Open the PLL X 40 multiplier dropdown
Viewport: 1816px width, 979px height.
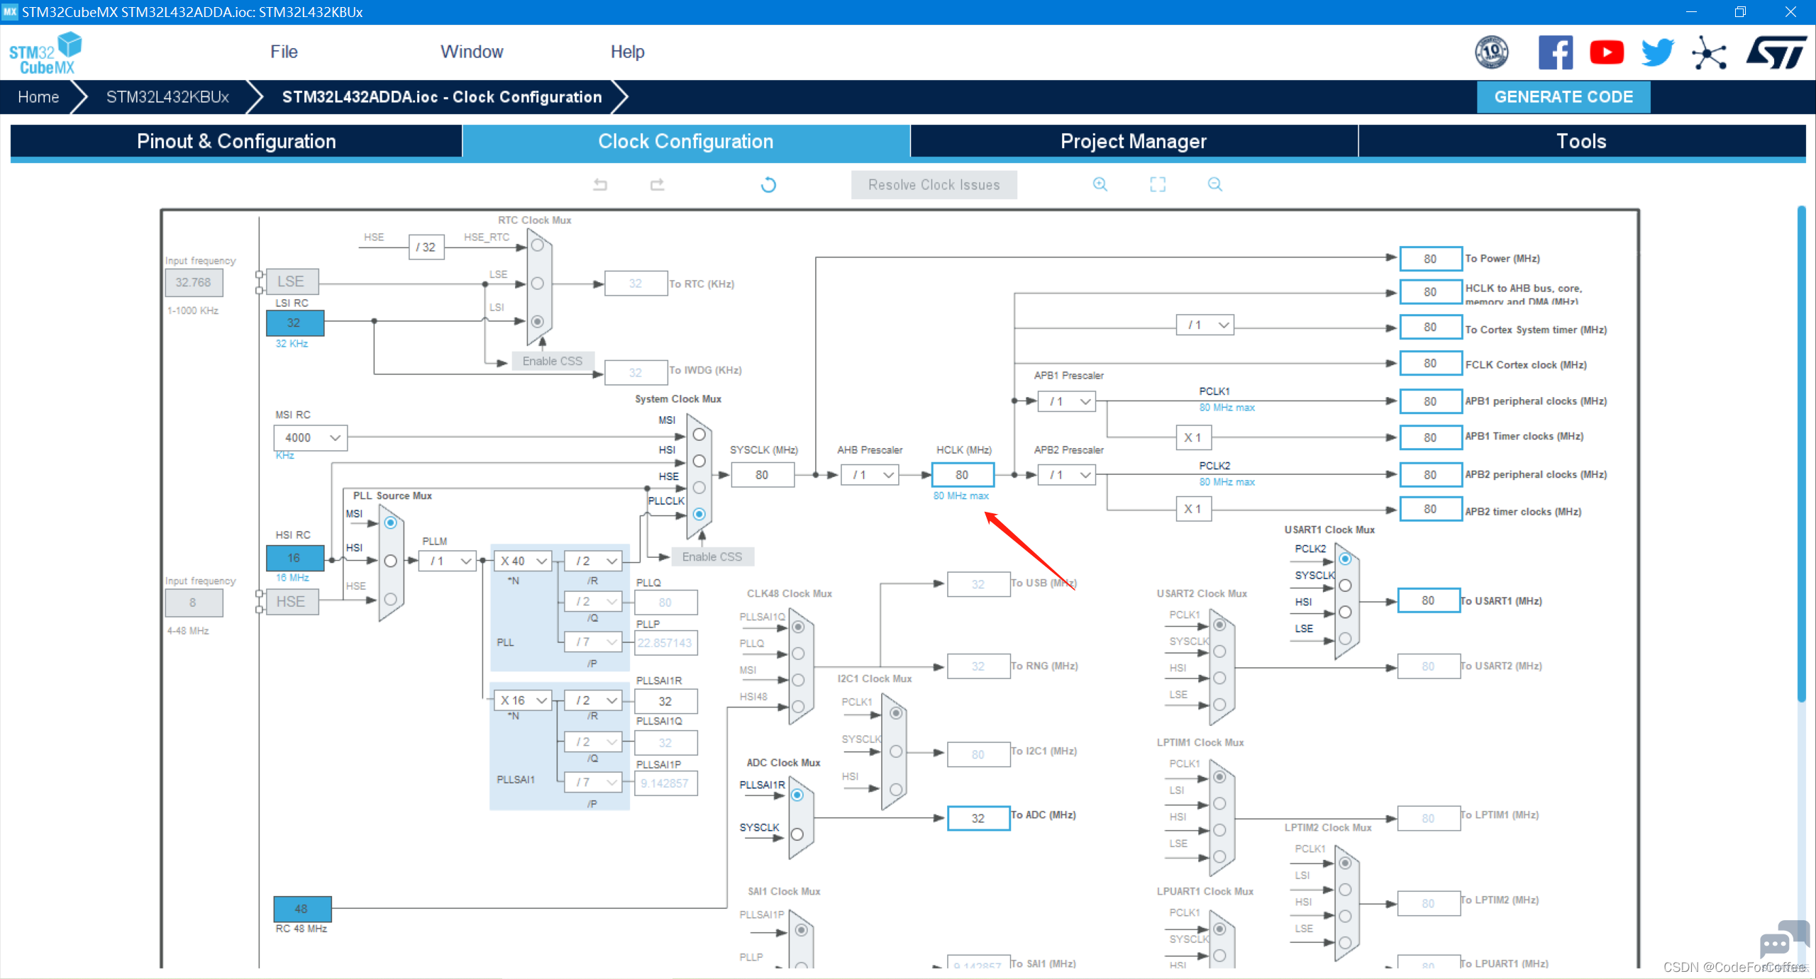tap(523, 561)
